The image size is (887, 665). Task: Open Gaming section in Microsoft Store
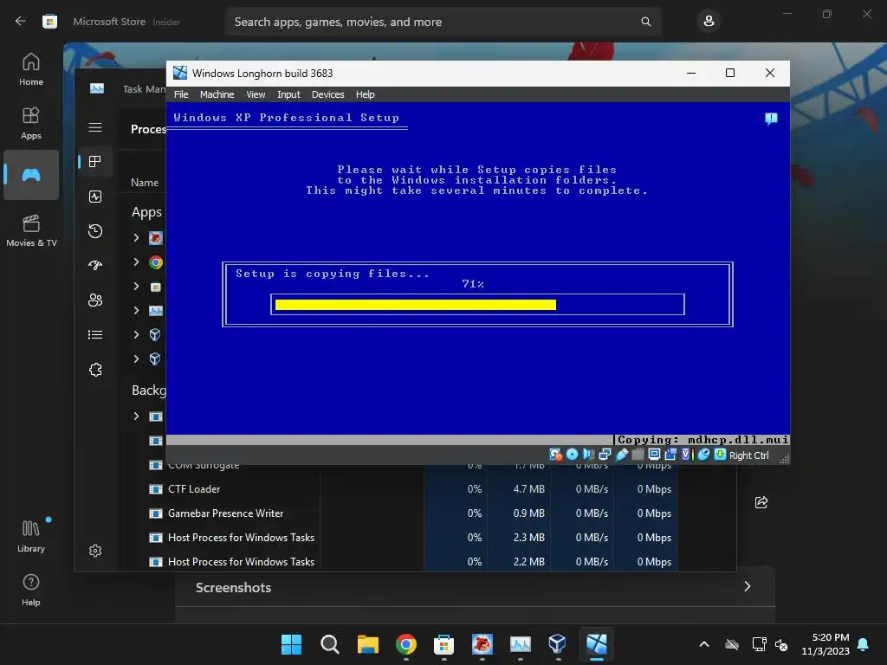tap(31, 175)
